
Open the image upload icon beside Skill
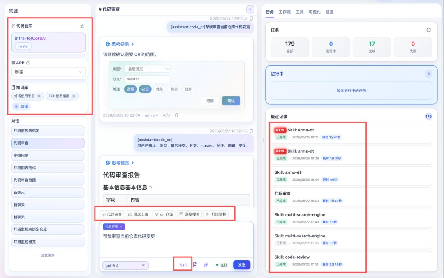tap(195, 265)
